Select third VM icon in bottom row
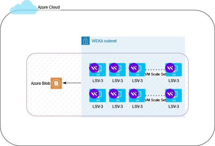Screen dimensions: 215x146 pos(137,95)
